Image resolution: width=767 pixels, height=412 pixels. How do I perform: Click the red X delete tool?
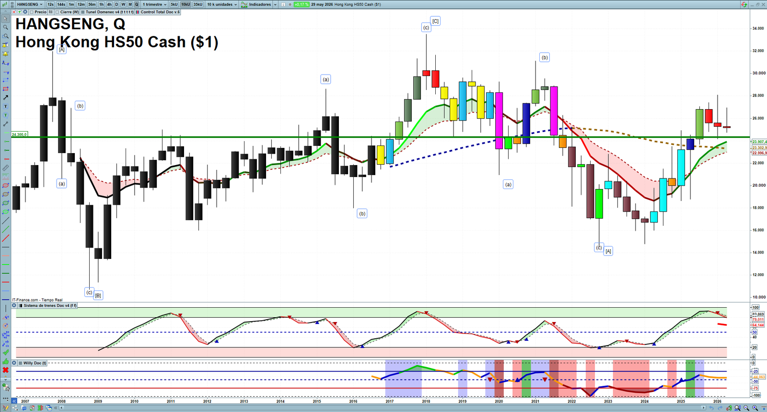[5, 370]
